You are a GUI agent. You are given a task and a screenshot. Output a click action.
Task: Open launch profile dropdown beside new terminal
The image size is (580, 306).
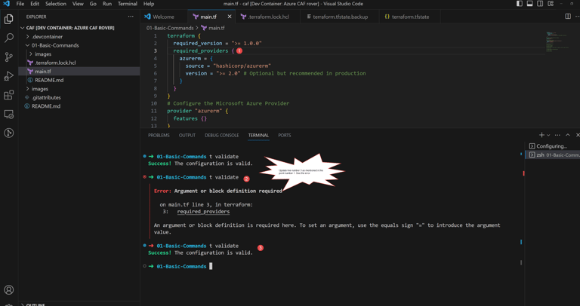(x=548, y=136)
